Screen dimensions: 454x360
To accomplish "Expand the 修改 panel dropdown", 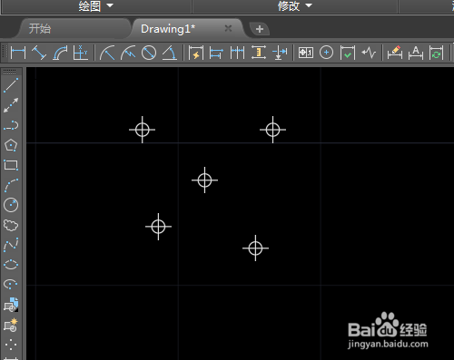I will pyautogui.click(x=309, y=5).
